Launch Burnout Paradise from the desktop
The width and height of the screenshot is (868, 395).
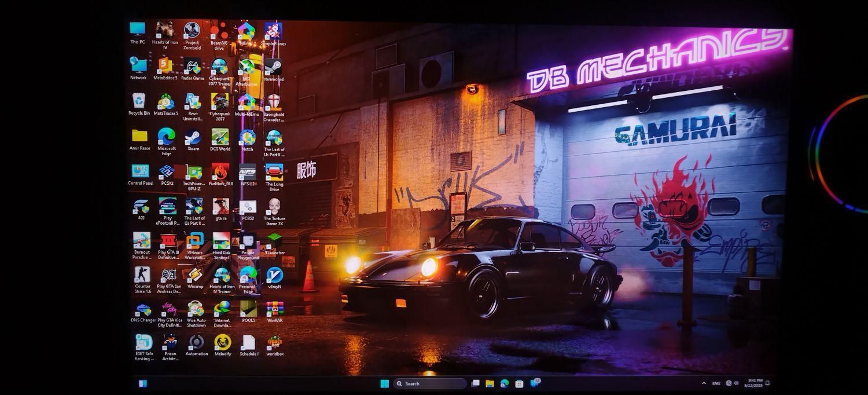point(142,246)
